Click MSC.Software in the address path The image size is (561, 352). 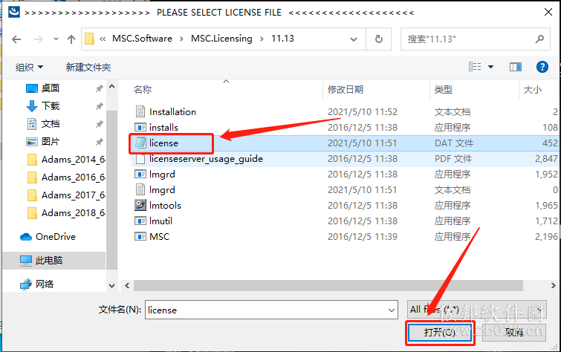142,39
